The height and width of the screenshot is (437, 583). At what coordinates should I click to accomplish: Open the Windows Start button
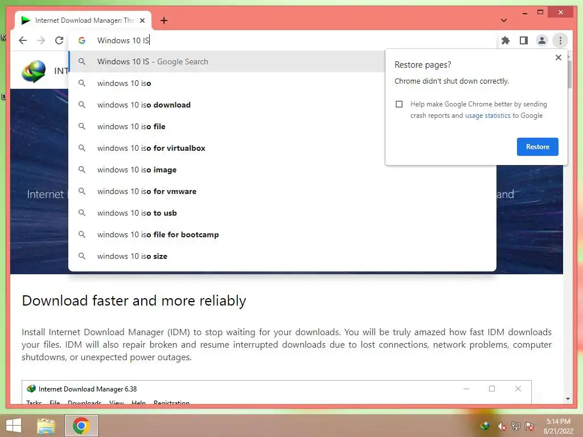coord(14,426)
